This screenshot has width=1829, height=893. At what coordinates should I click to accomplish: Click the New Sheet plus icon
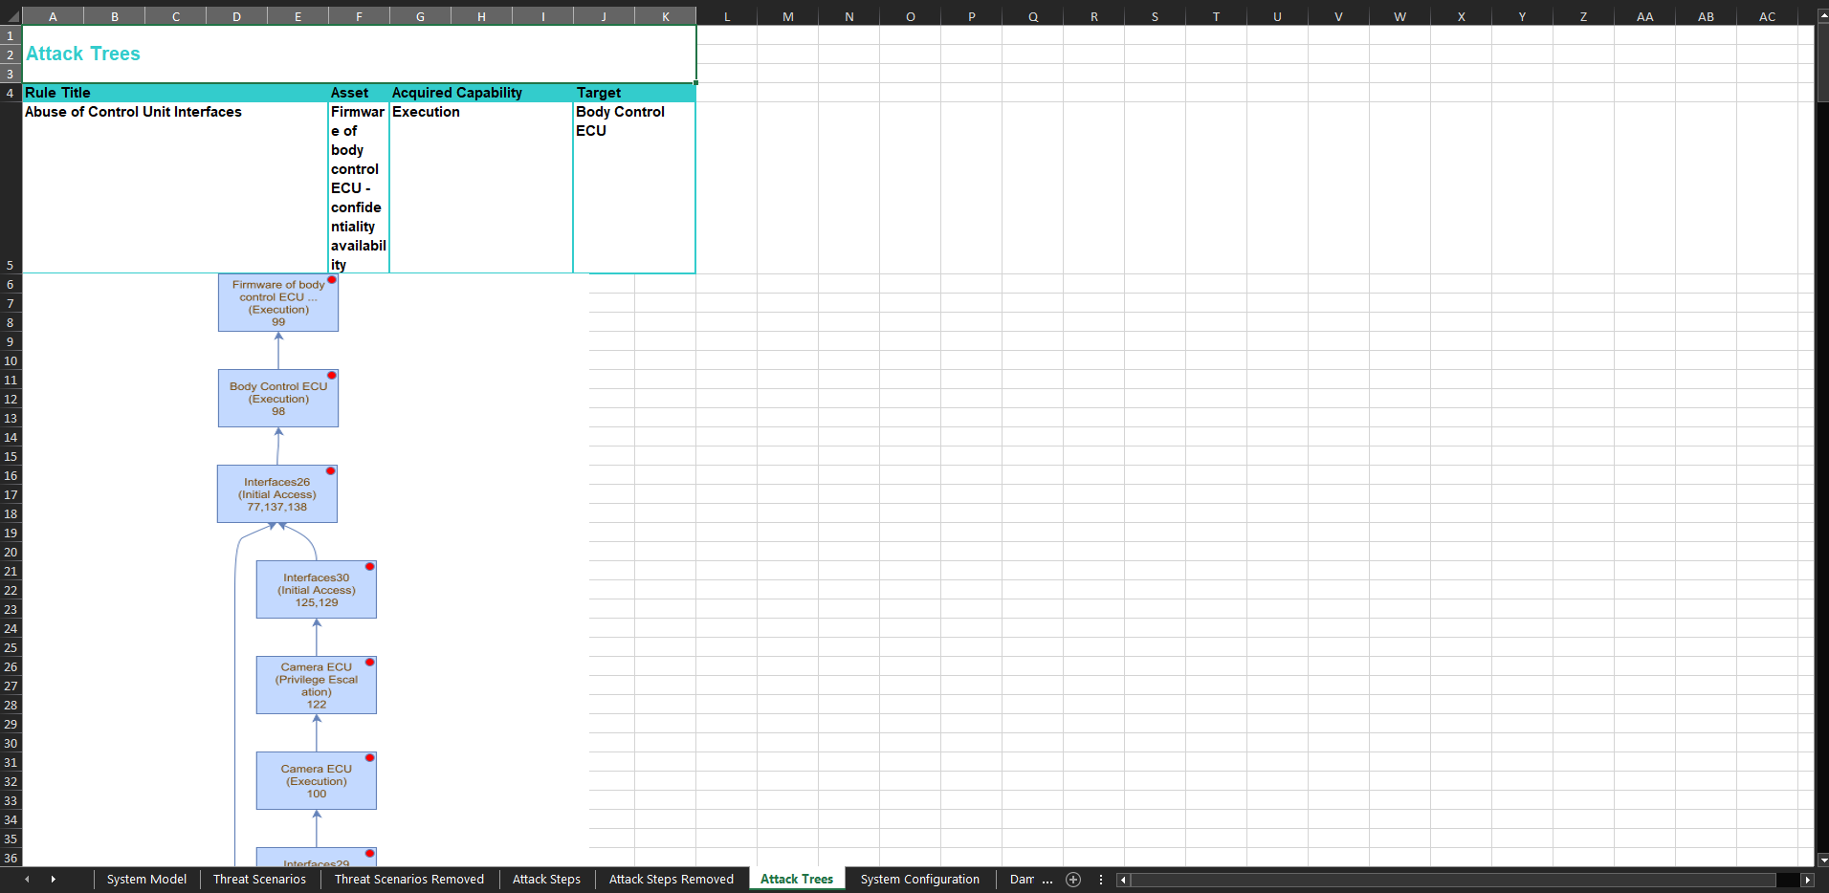[x=1073, y=880]
